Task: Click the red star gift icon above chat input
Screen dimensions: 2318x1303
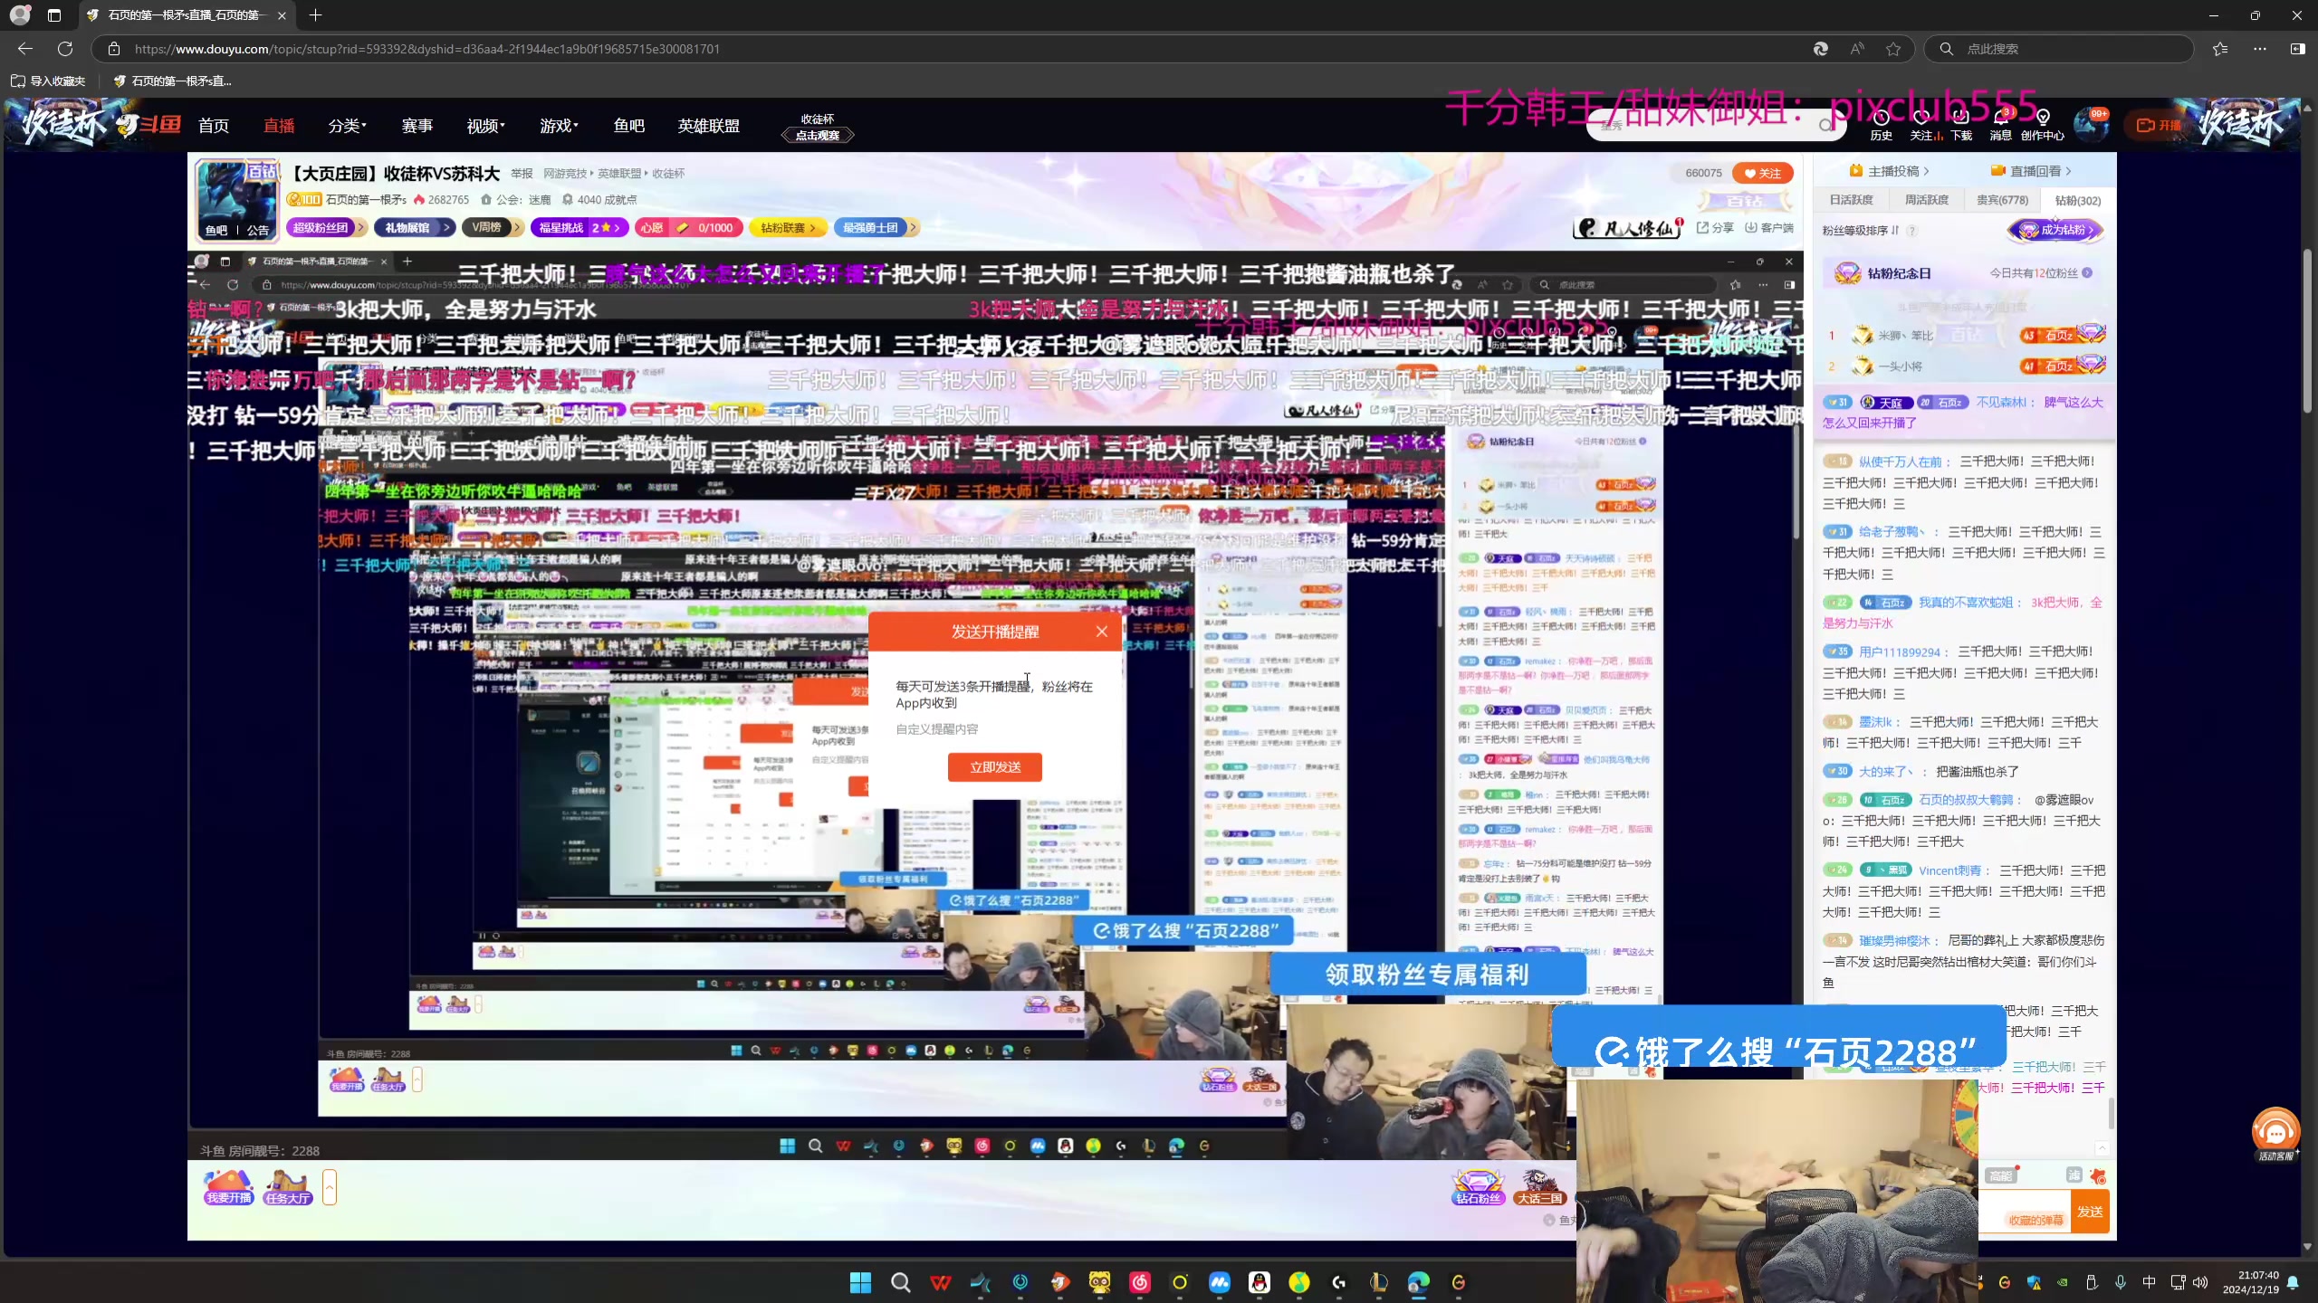Action: pyautogui.click(x=2098, y=1175)
